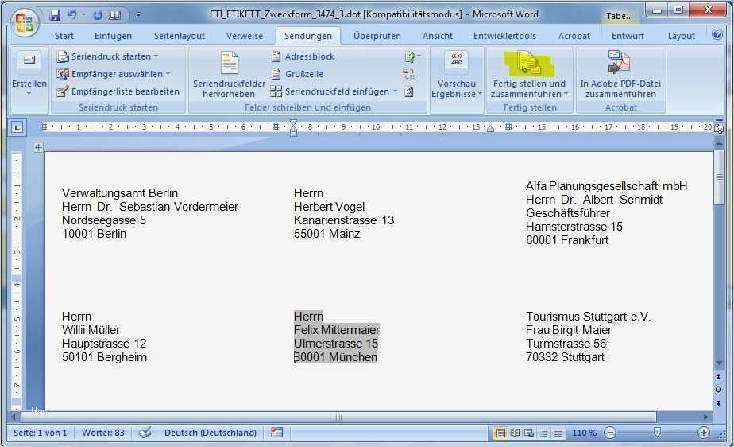734x447 pixels.
Task: Click the highlighted Fertig stellen und zusammenführen icon
Action: (529, 64)
